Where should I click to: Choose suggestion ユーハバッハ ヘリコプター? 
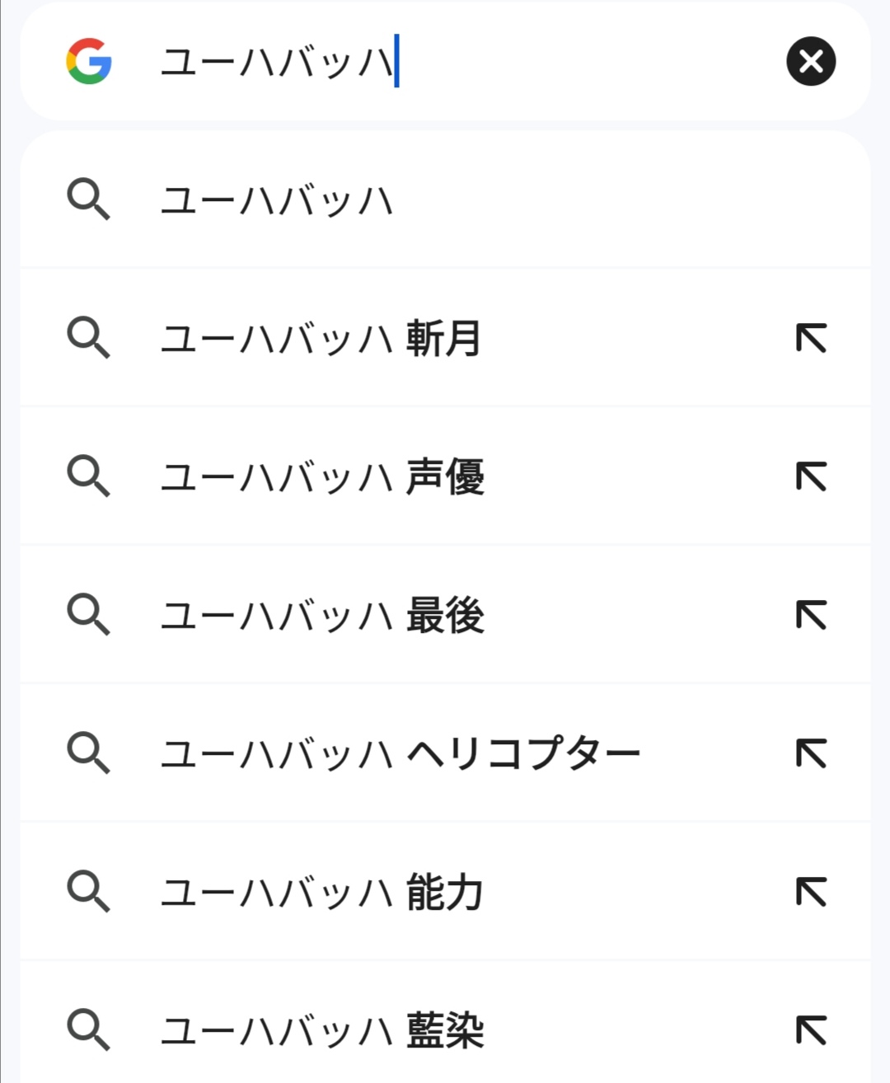[x=445, y=753]
